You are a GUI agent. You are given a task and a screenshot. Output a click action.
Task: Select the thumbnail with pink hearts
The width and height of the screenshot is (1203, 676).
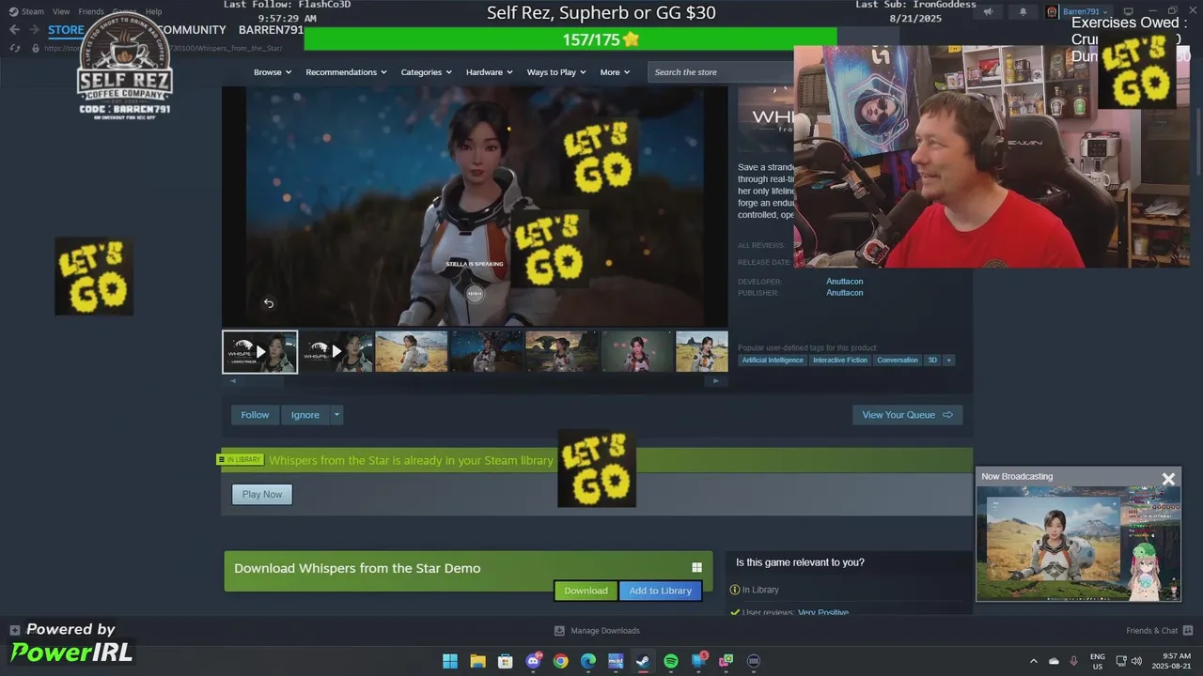pos(637,352)
